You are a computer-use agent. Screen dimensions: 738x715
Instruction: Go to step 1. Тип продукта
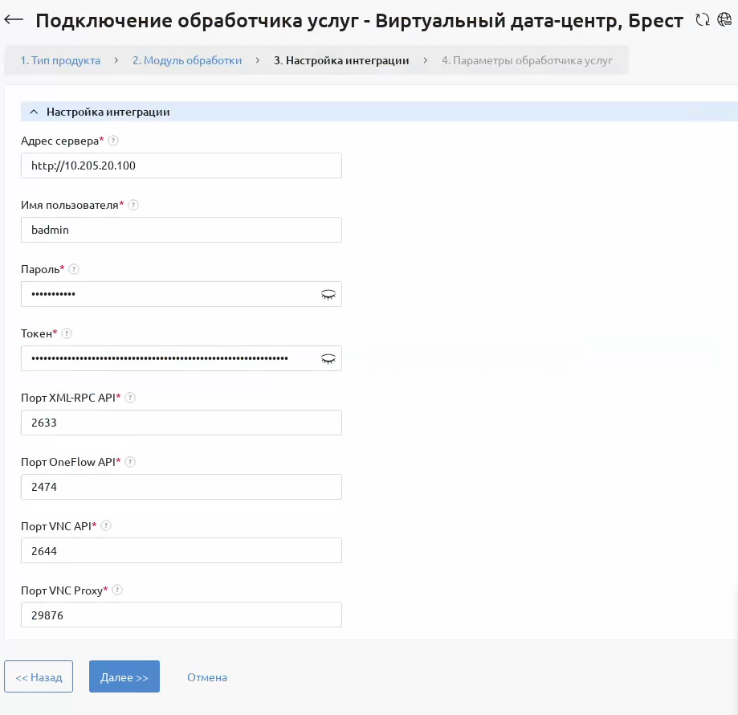coord(60,60)
